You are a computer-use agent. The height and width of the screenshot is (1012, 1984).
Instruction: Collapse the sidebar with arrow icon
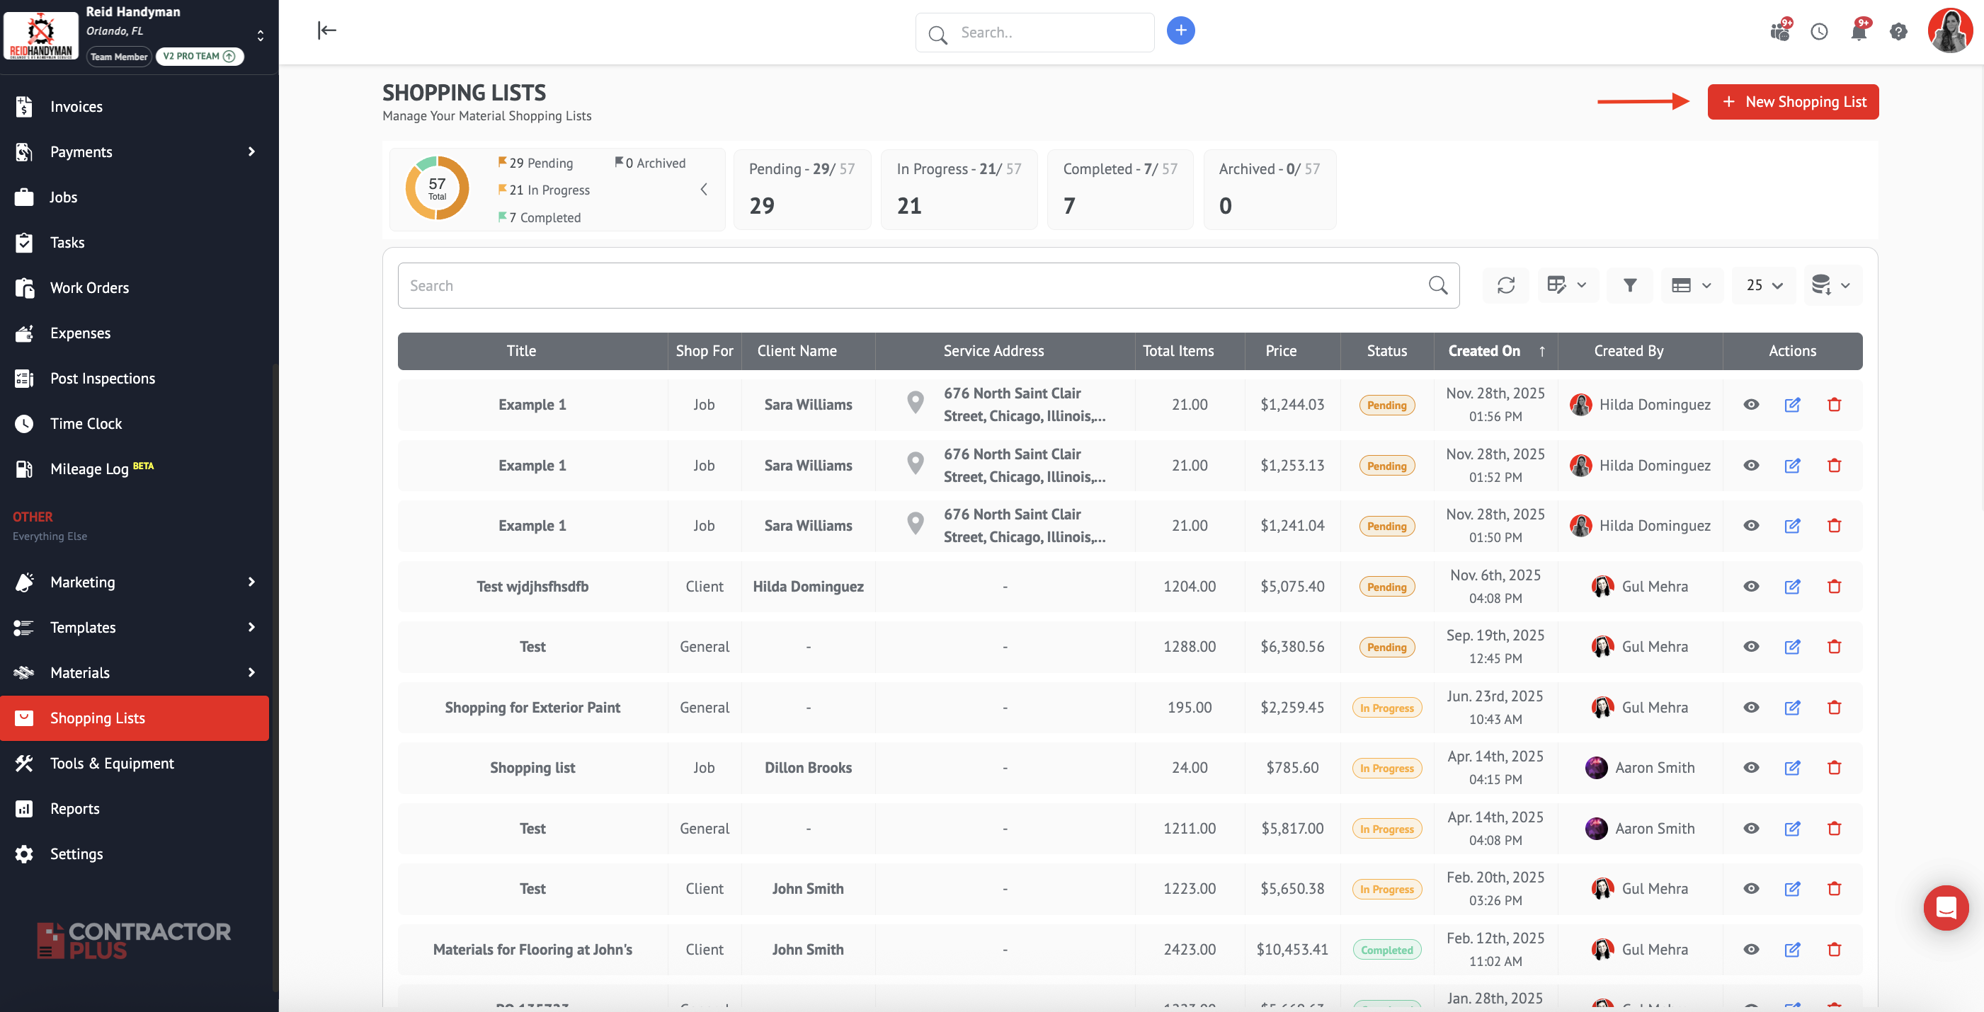click(x=326, y=30)
